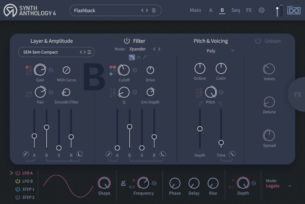Select the low-pass filter shape icon
The height and width of the screenshot is (204, 305).
click(x=132, y=57)
